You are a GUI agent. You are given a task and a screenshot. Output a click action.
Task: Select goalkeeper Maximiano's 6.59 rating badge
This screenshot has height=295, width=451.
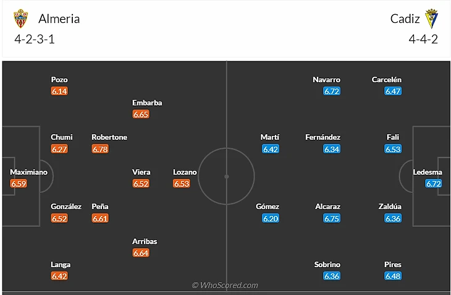pos(19,184)
